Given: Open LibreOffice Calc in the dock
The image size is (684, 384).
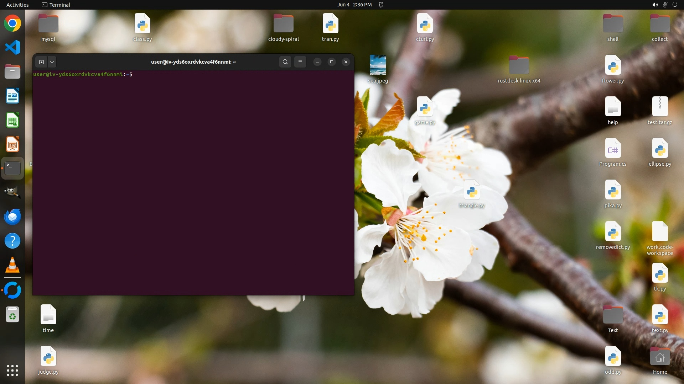Looking at the screenshot, I should 12,120.
